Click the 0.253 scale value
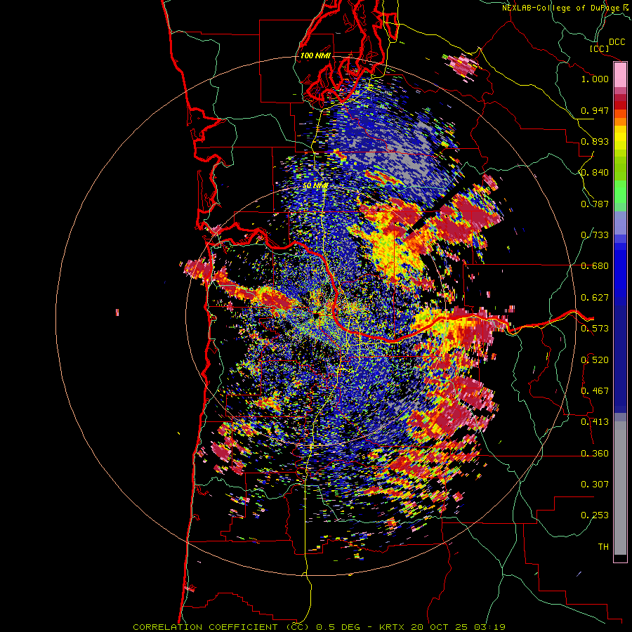Screen dimensions: 632x632 [x=595, y=515]
